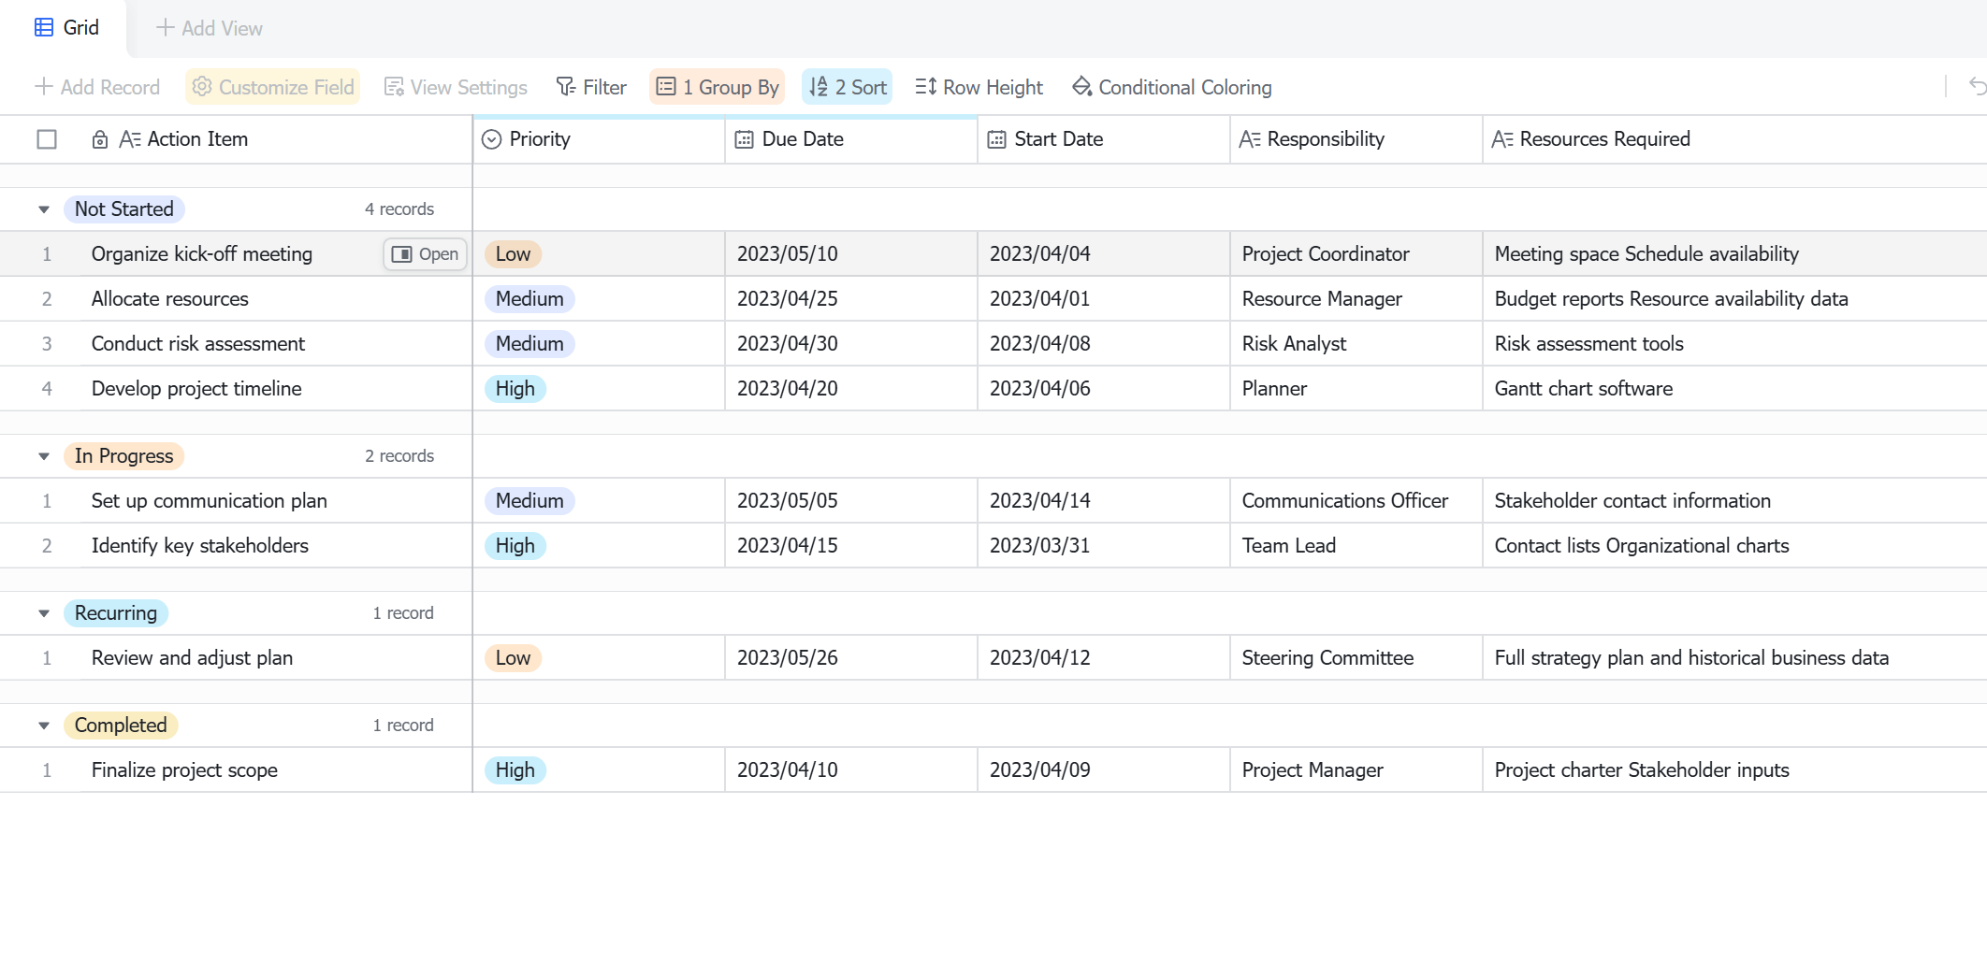1987x963 pixels.
Task: Click the Priority single-select field icon
Action: pyautogui.click(x=491, y=139)
